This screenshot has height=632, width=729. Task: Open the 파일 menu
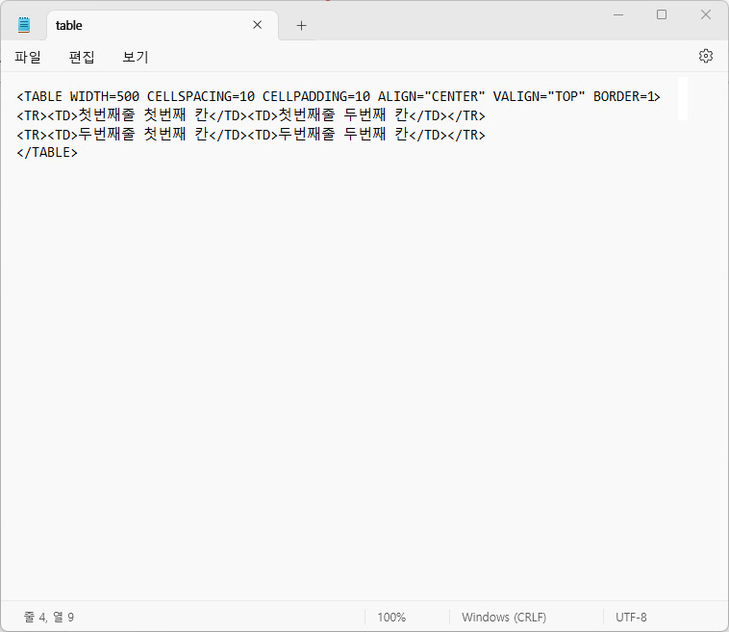pyautogui.click(x=28, y=57)
